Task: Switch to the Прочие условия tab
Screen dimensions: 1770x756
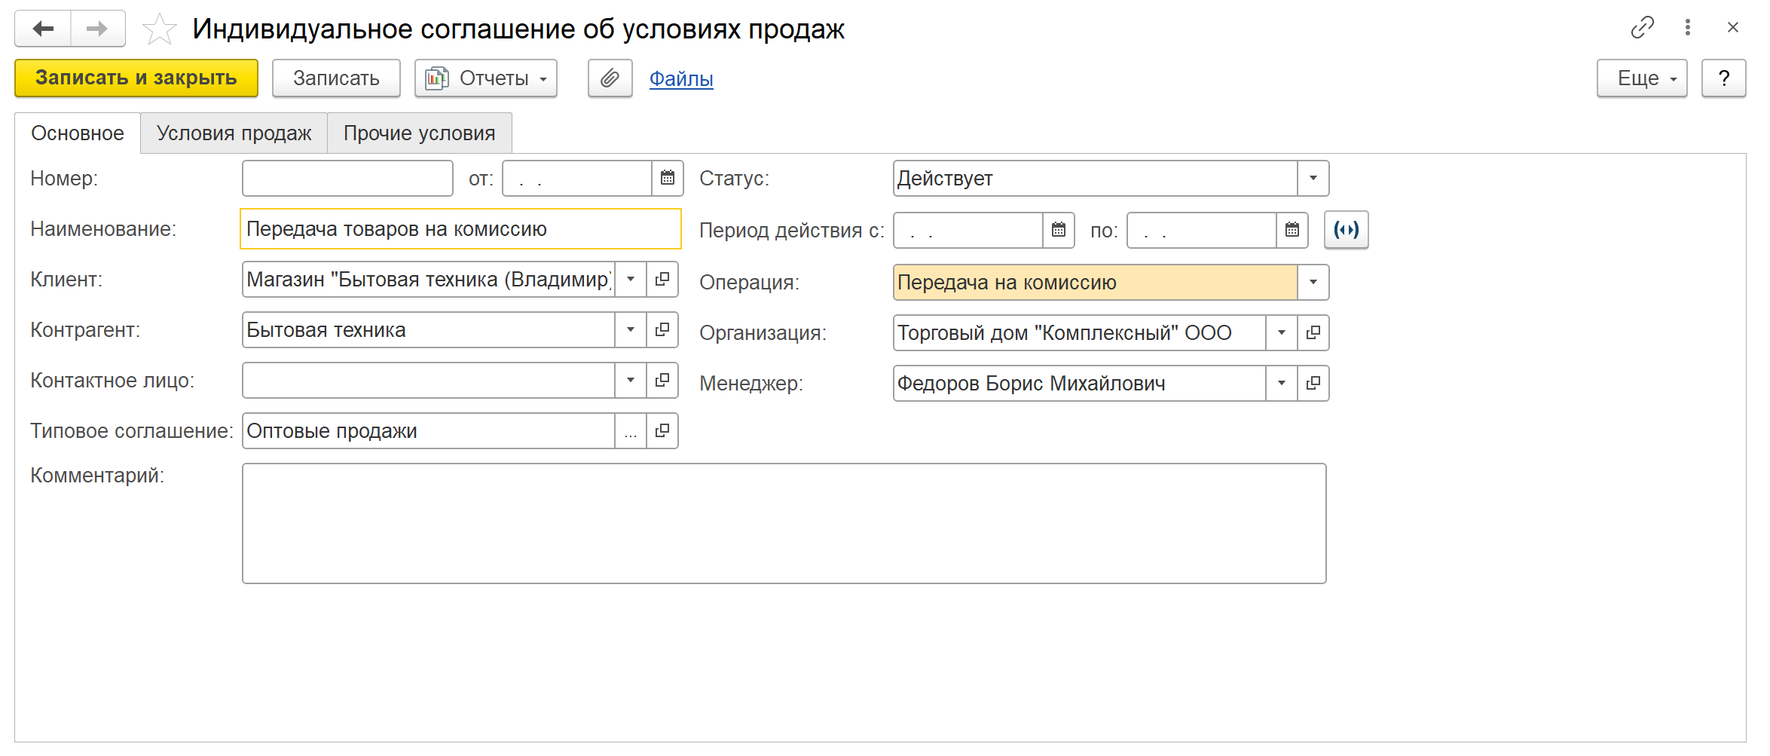Action: [x=419, y=133]
